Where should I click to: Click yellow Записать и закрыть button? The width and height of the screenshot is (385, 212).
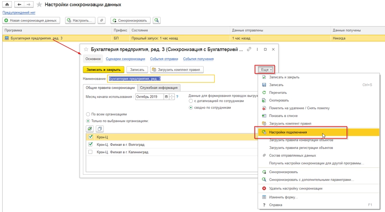click(103, 70)
